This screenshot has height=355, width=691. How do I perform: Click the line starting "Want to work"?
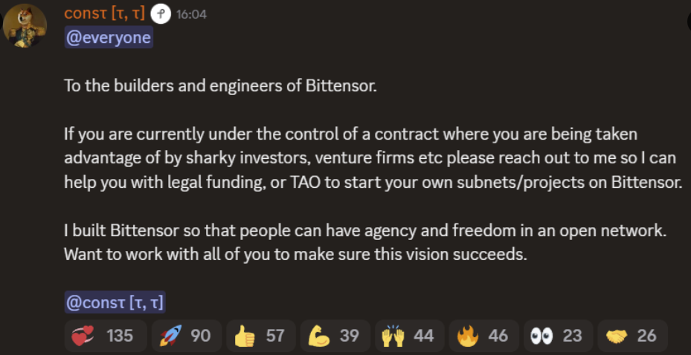click(x=295, y=254)
